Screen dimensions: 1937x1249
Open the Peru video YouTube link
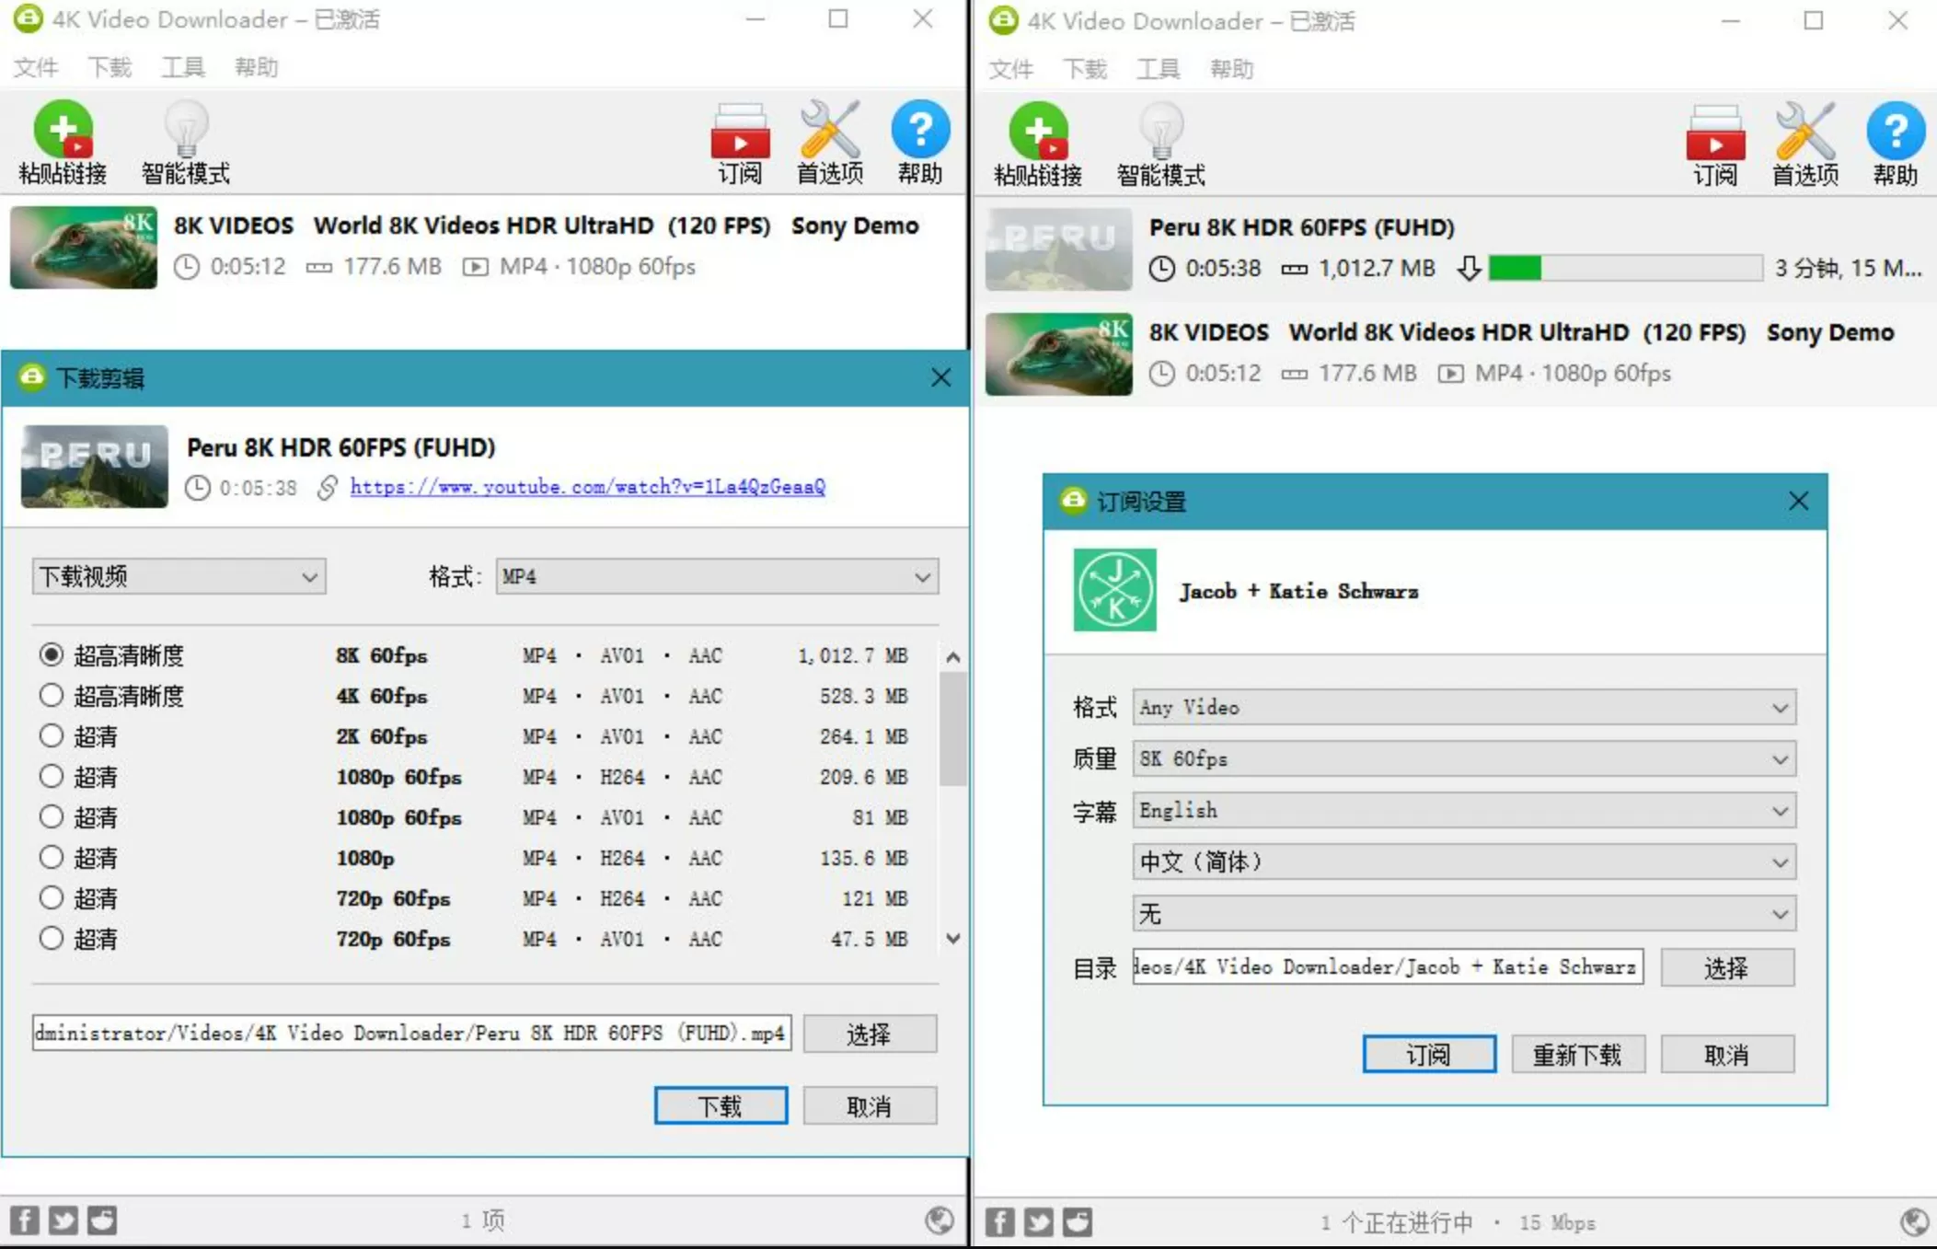[587, 487]
